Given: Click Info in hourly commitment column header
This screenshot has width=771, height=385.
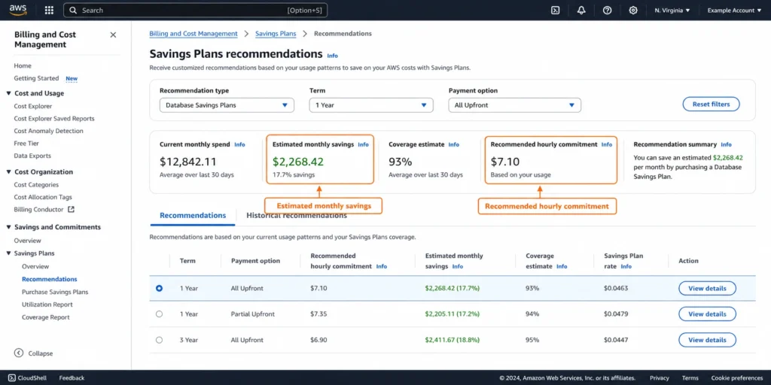Looking at the screenshot, I should (382, 266).
